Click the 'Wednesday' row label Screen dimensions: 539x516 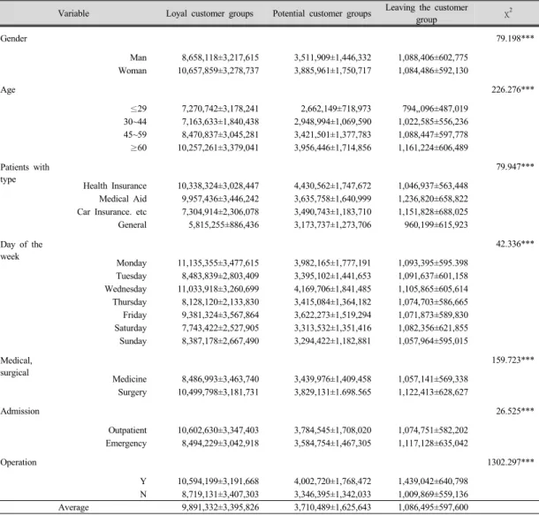pos(125,289)
